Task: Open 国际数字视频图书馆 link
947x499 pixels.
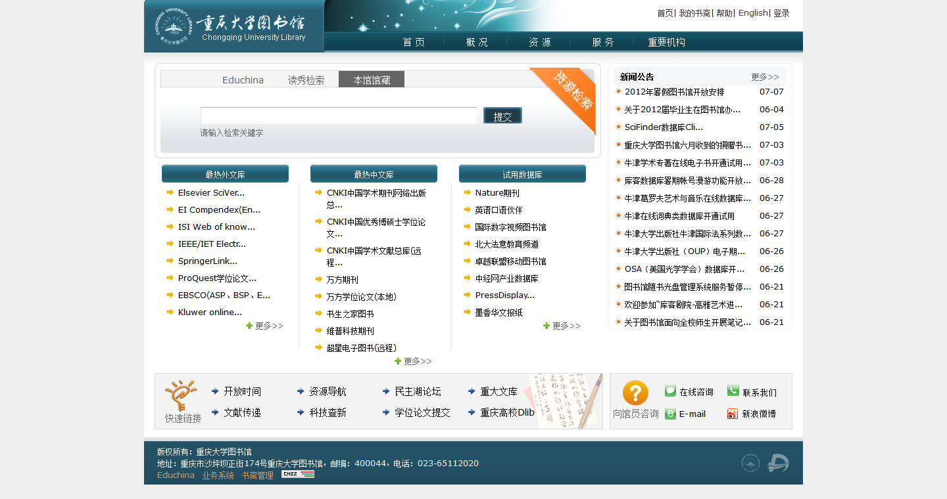Action: pos(511,227)
